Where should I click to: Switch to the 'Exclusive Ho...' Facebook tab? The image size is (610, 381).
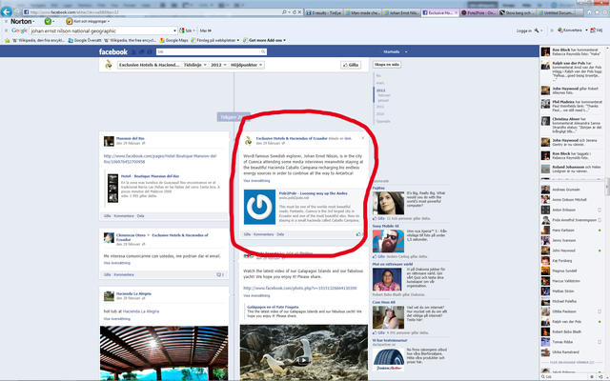tap(439, 12)
